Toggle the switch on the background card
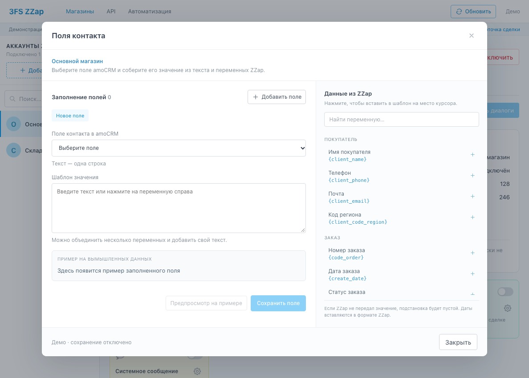Image resolution: width=529 pixels, height=378 pixels. click(505, 292)
